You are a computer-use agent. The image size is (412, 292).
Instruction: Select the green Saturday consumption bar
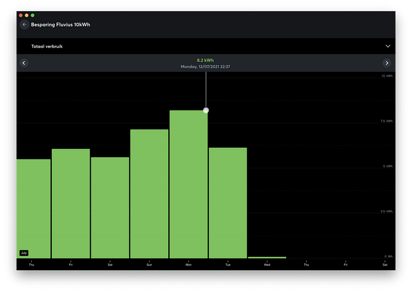pyautogui.click(x=110, y=207)
